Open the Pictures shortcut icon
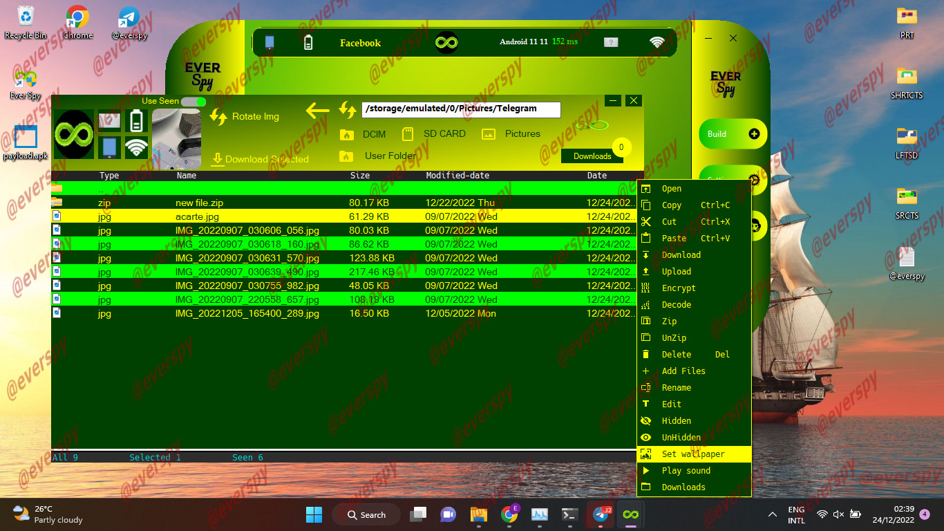 (x=489, y=134)
